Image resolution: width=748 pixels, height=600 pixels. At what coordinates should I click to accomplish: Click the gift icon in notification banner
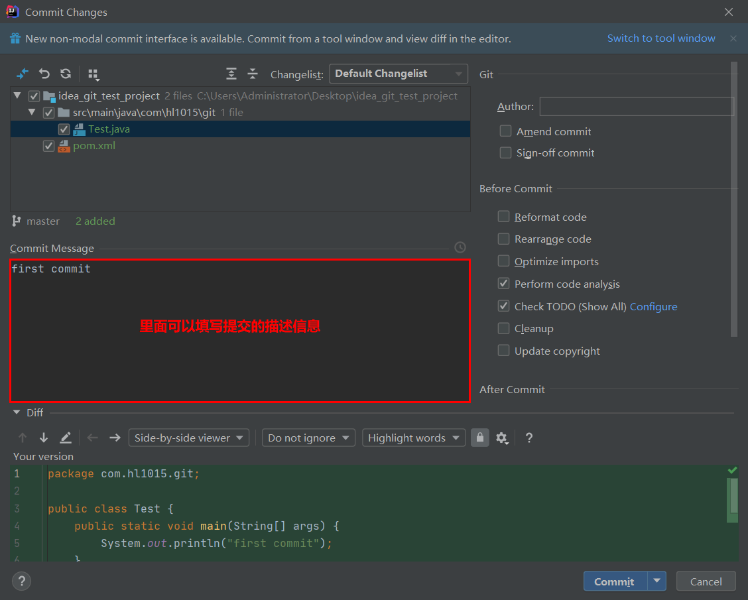click(15, 38)
